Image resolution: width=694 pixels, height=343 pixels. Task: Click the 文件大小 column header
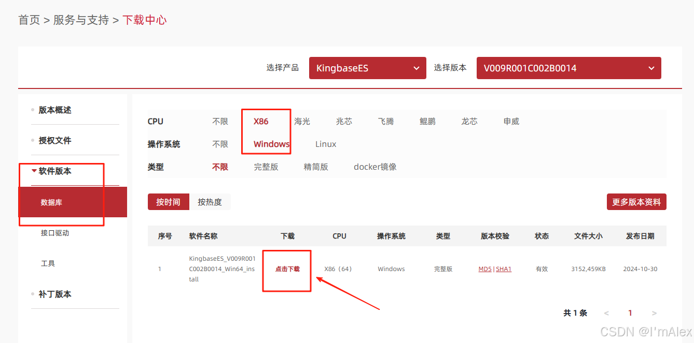[x=588, y=236]
